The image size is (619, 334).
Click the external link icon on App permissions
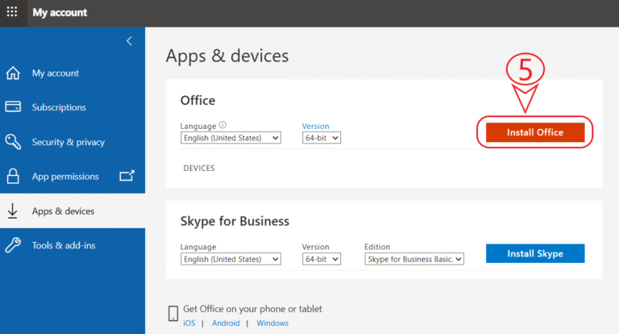point(127,176)
